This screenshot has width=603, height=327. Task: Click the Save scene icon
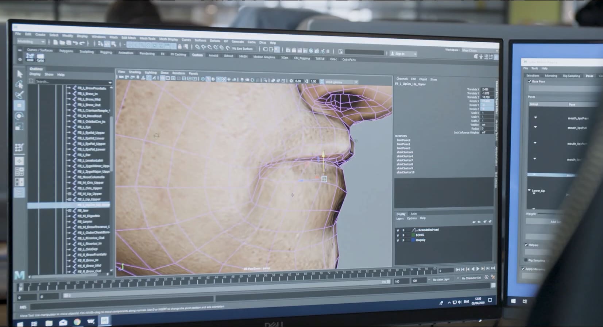(68, 43)
